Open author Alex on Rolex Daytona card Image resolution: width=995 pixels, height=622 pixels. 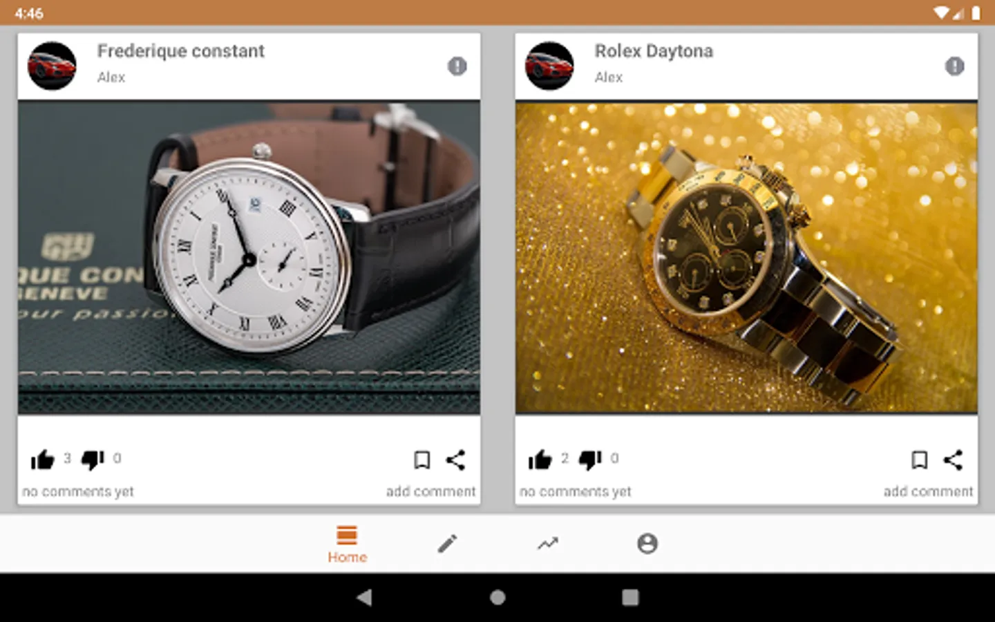point(609,77)
